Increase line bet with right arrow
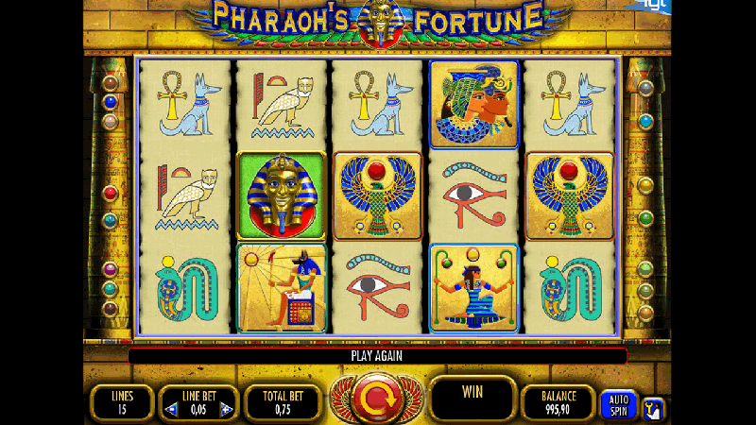This screenshot has height=425, width=756. point(226,410)
